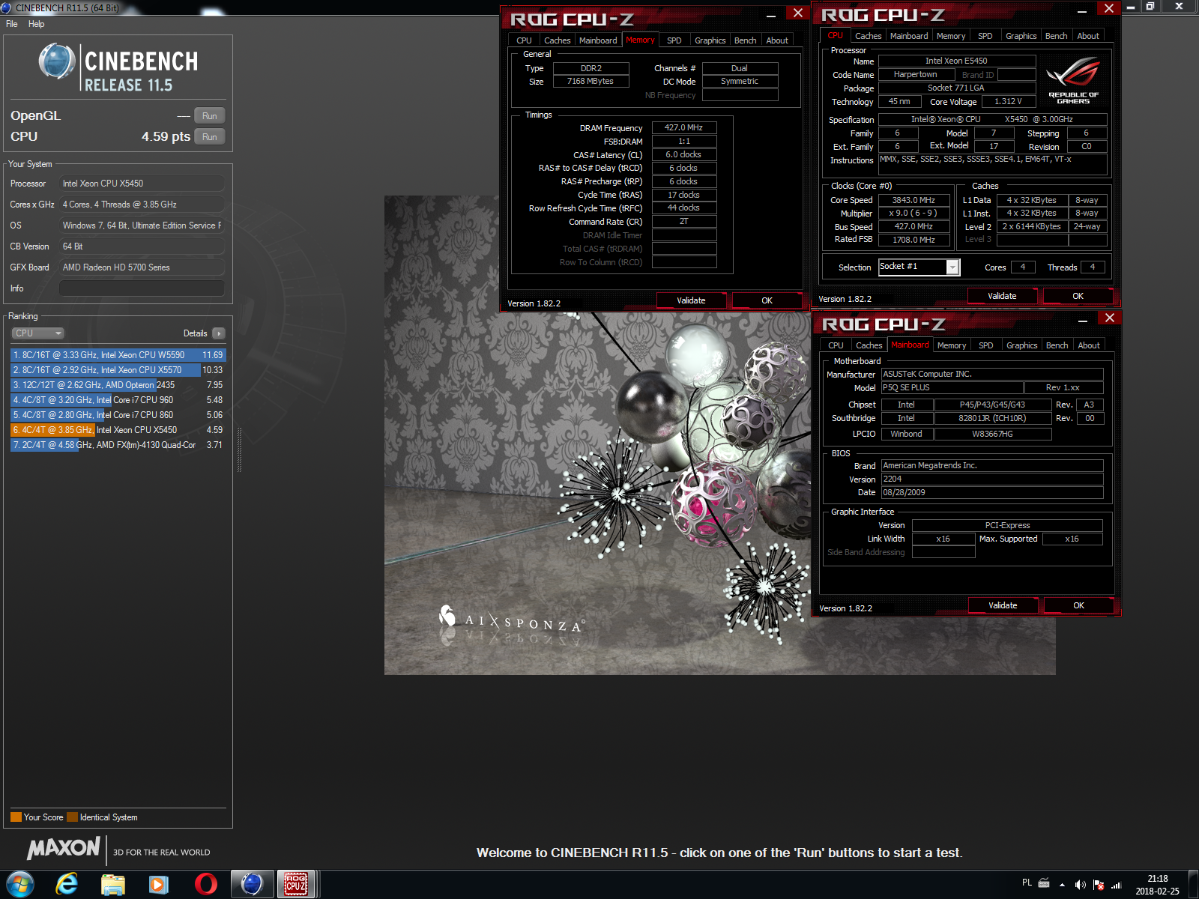Screen dimensions: 1199x899
Task: Launch Internet Explorer from taskbar
Action: pos(67,884)
